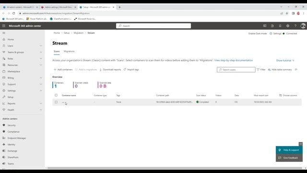Click the browser address bar
Image resolution: width=307 pixels, height=173 pixels.
149,13
